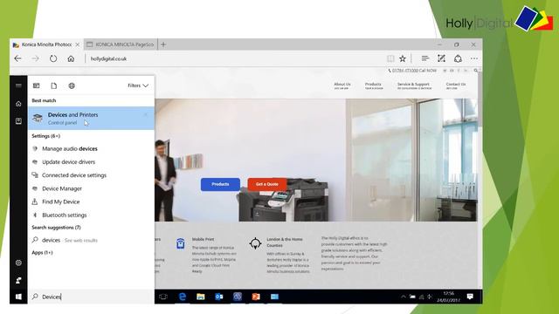Open Devices and Printers best match
This screenshot has width=559, height=314.
click(x=91, y=119)
